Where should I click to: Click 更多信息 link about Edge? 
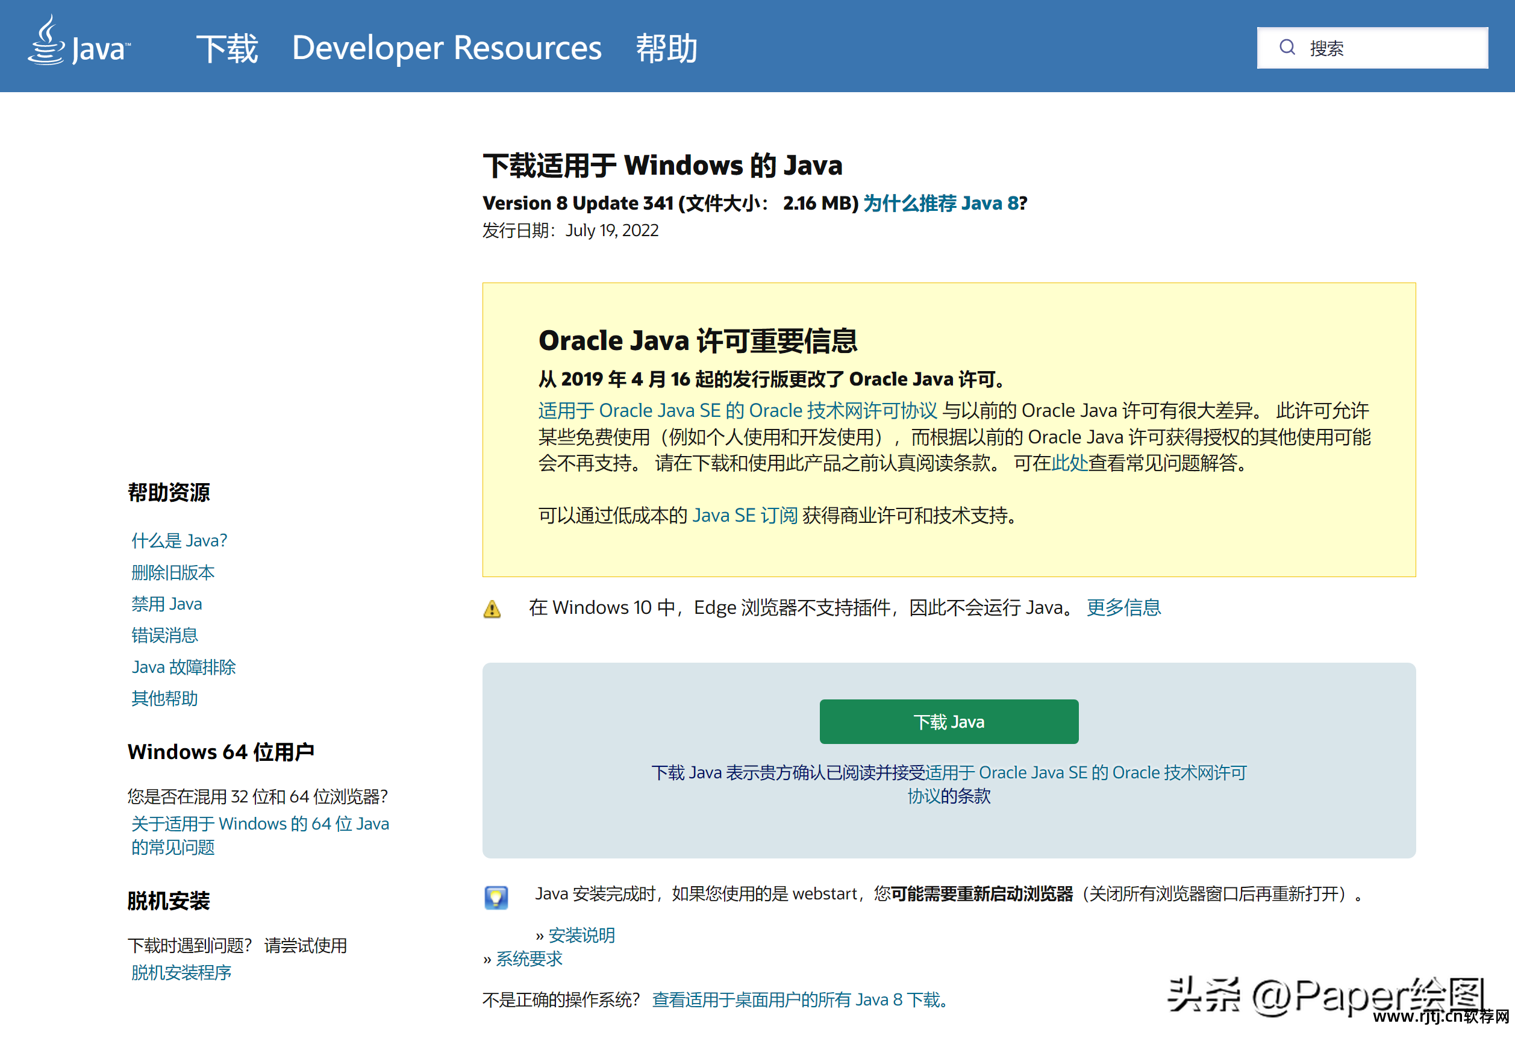point(1123,608)
